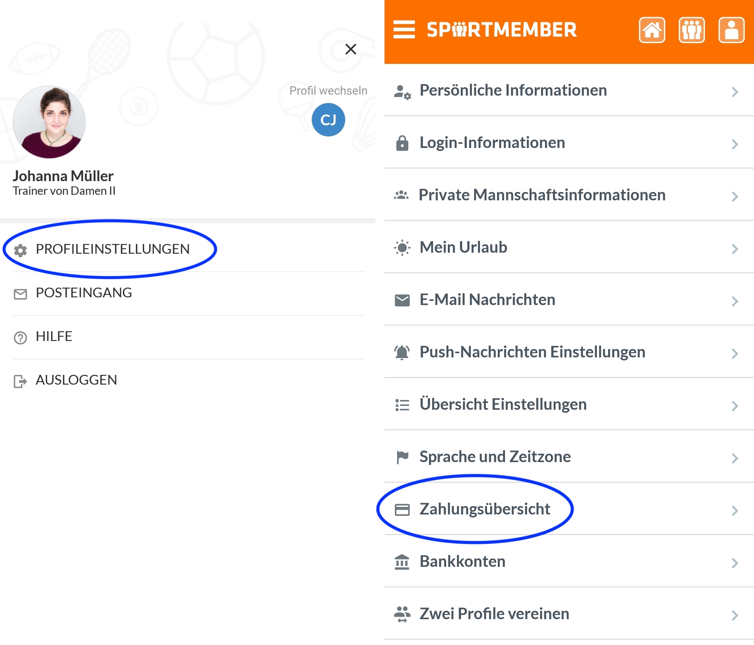754x645 pixels.
Task: Select Push-Nachrichten Einstellungen
Action: coord(569,352)
